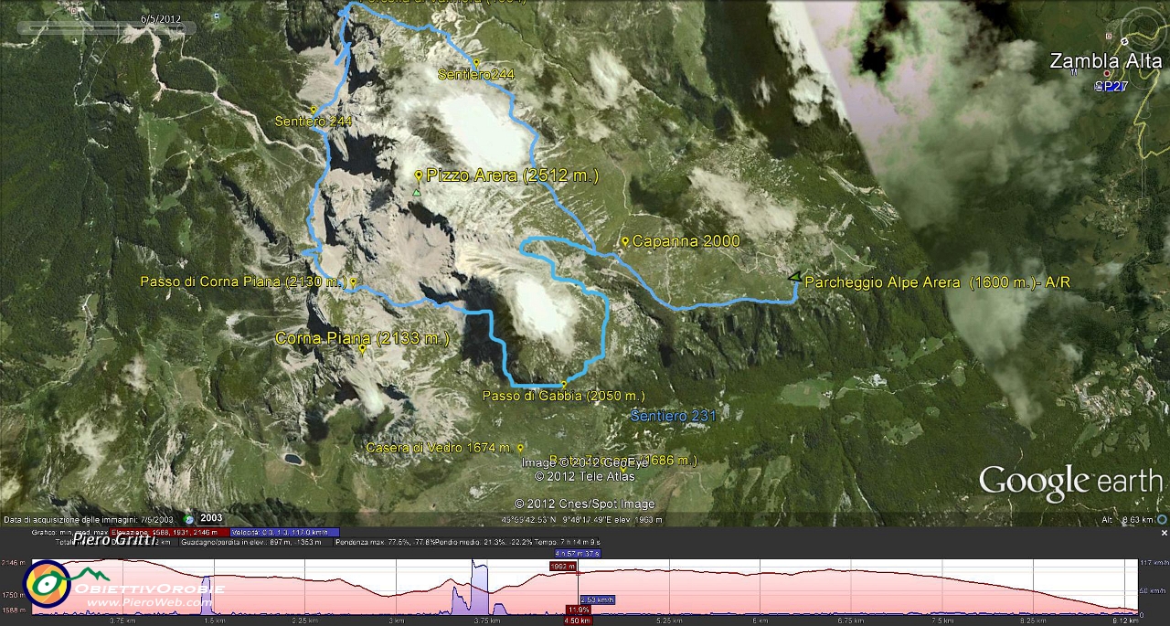The image size is (1170, 626).
Task: Click the Passo di Gabbia (2050 m.) label
Action: (x=564, y=396)
